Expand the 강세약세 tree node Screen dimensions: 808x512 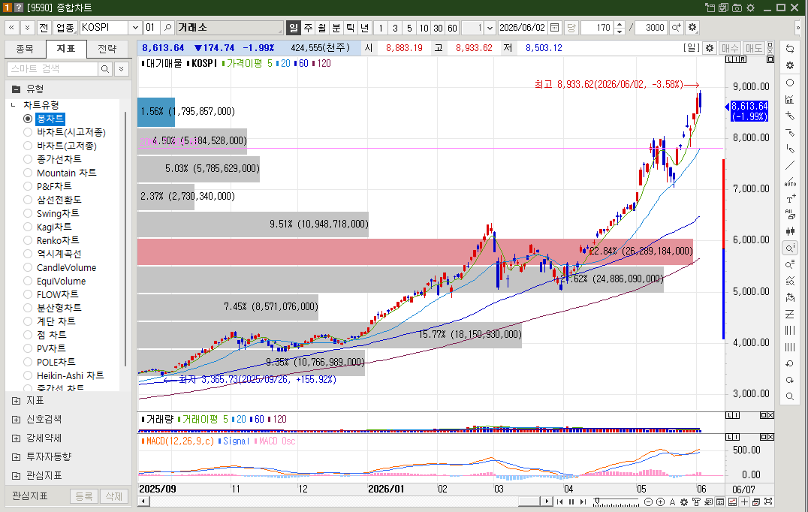(x=16, y=438)
